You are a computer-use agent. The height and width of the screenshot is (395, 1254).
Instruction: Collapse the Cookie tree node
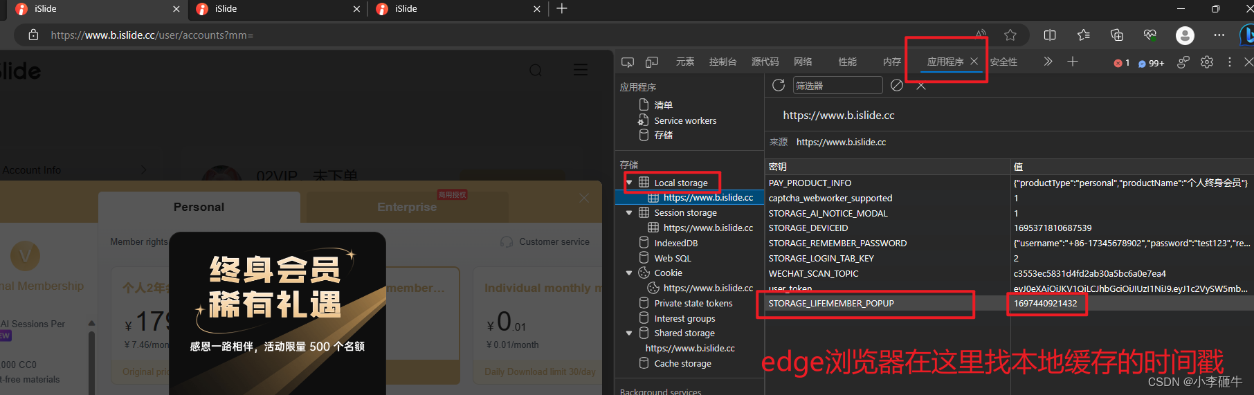coord(629,273)
